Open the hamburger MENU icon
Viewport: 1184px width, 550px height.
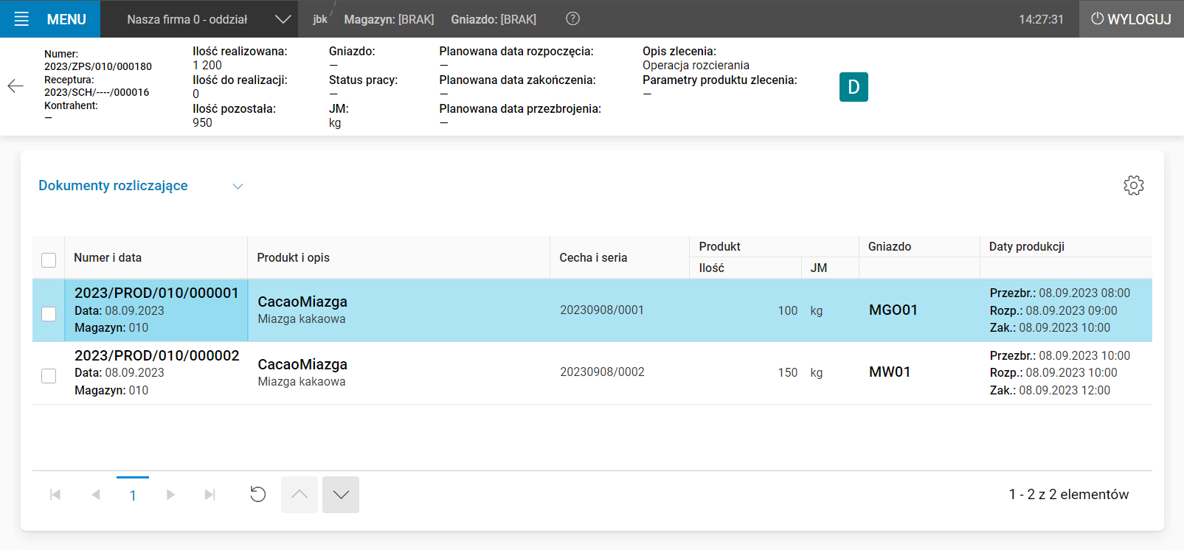pos(21,19)
